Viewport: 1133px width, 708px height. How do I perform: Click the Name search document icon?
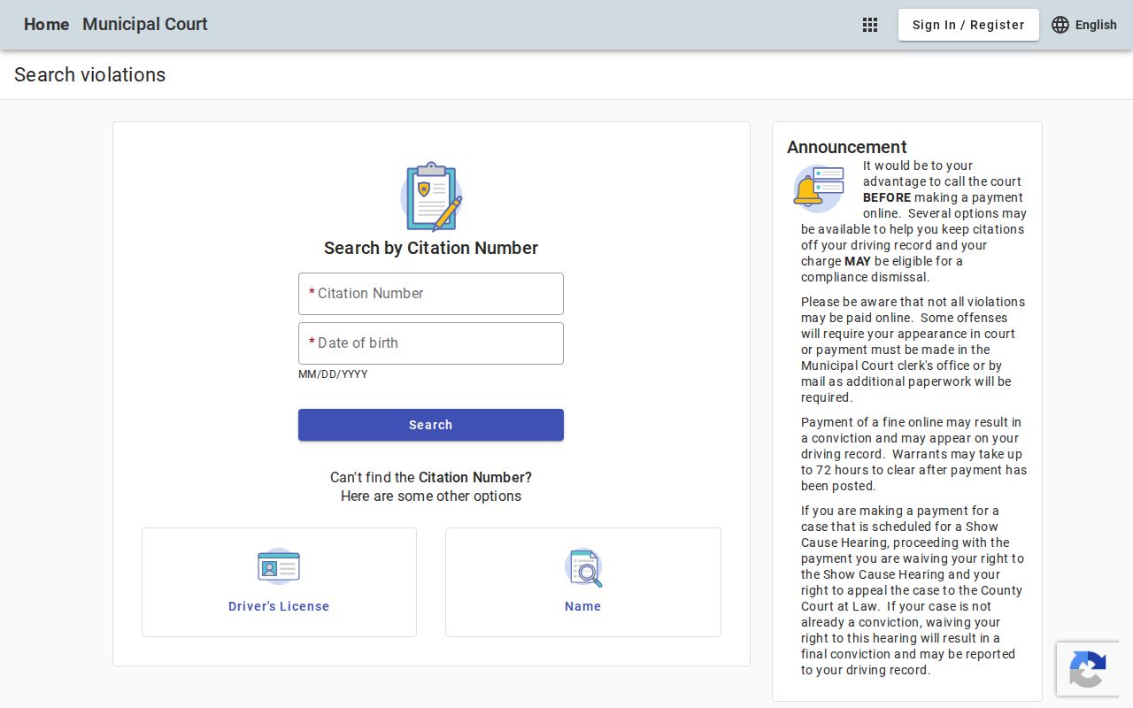(583, 567)
